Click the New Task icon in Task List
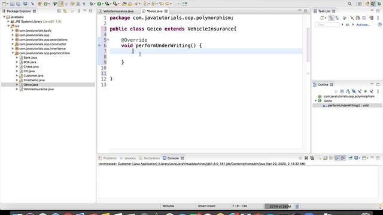The image size is (383, 215). click(x=322, y=18)
